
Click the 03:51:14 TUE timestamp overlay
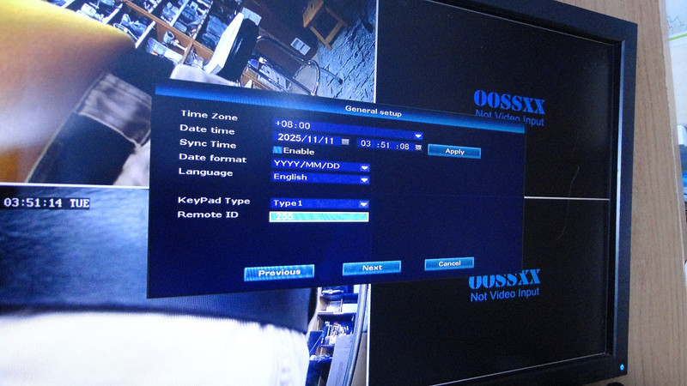[46, 202]
